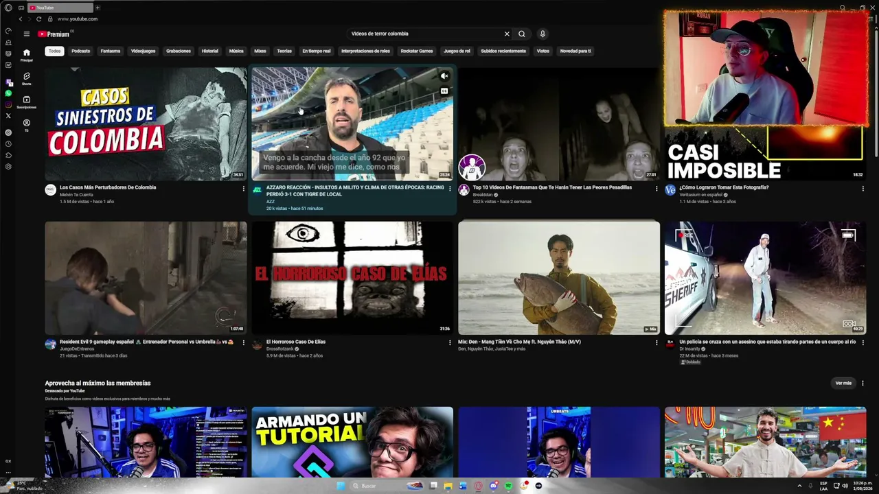Select the Podcasts filter chip

(x=81, y=51)
